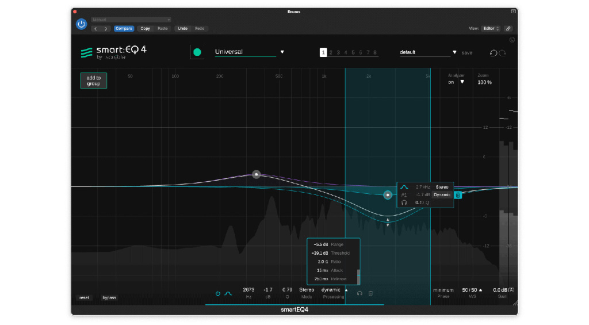Image resolution: width=589 pixels, height=325 pixels.
Task: Toggle band power icon in bottom bar
Action: click(218, 293)
